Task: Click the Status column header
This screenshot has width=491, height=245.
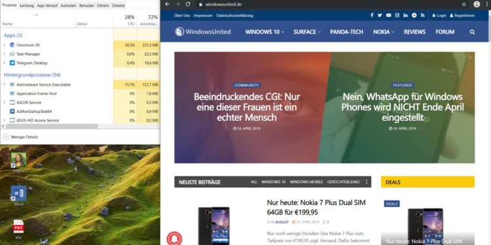Action: pyautogui.click(x=94, y=20)
